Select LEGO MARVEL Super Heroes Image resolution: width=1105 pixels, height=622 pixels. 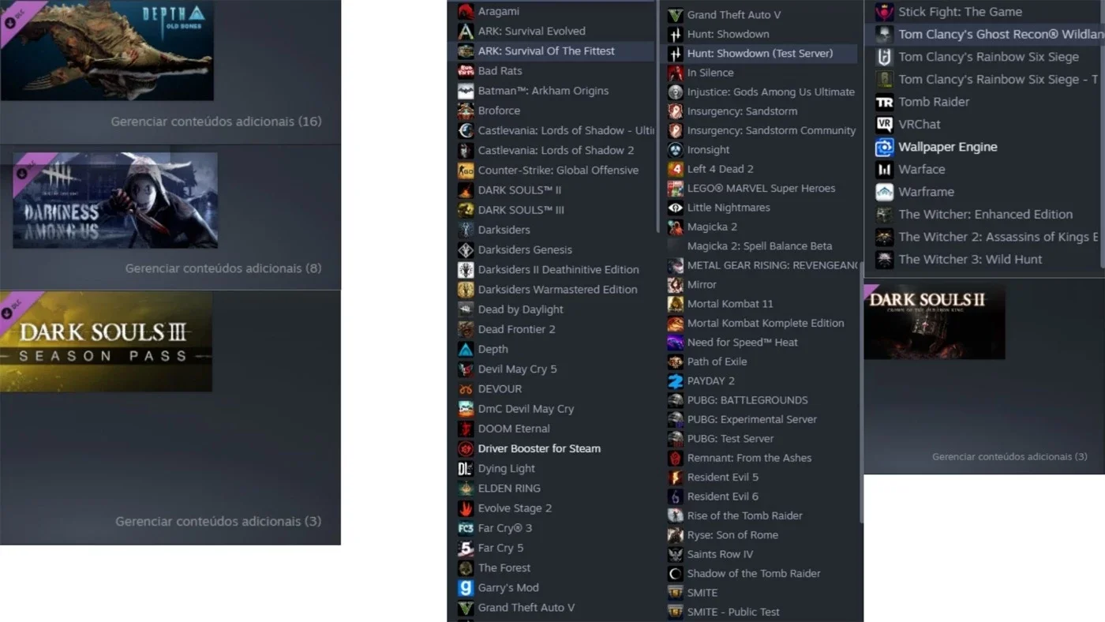pyautogui.click(x=761, y=189)
